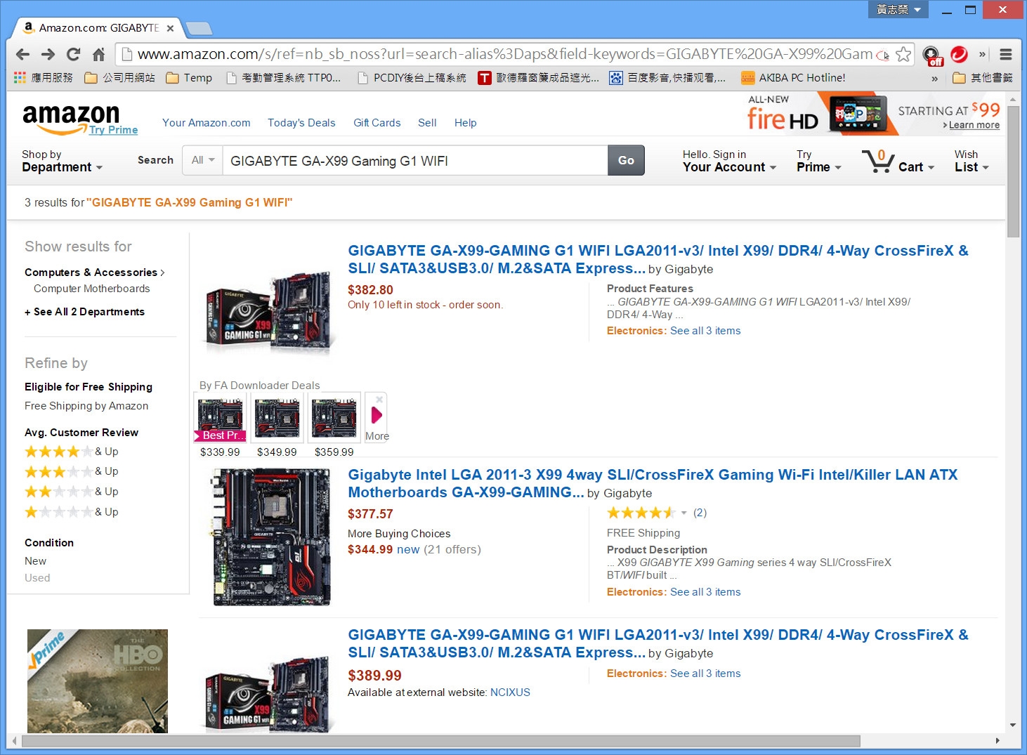Show more bookmarks with overflow chevron

934,79
